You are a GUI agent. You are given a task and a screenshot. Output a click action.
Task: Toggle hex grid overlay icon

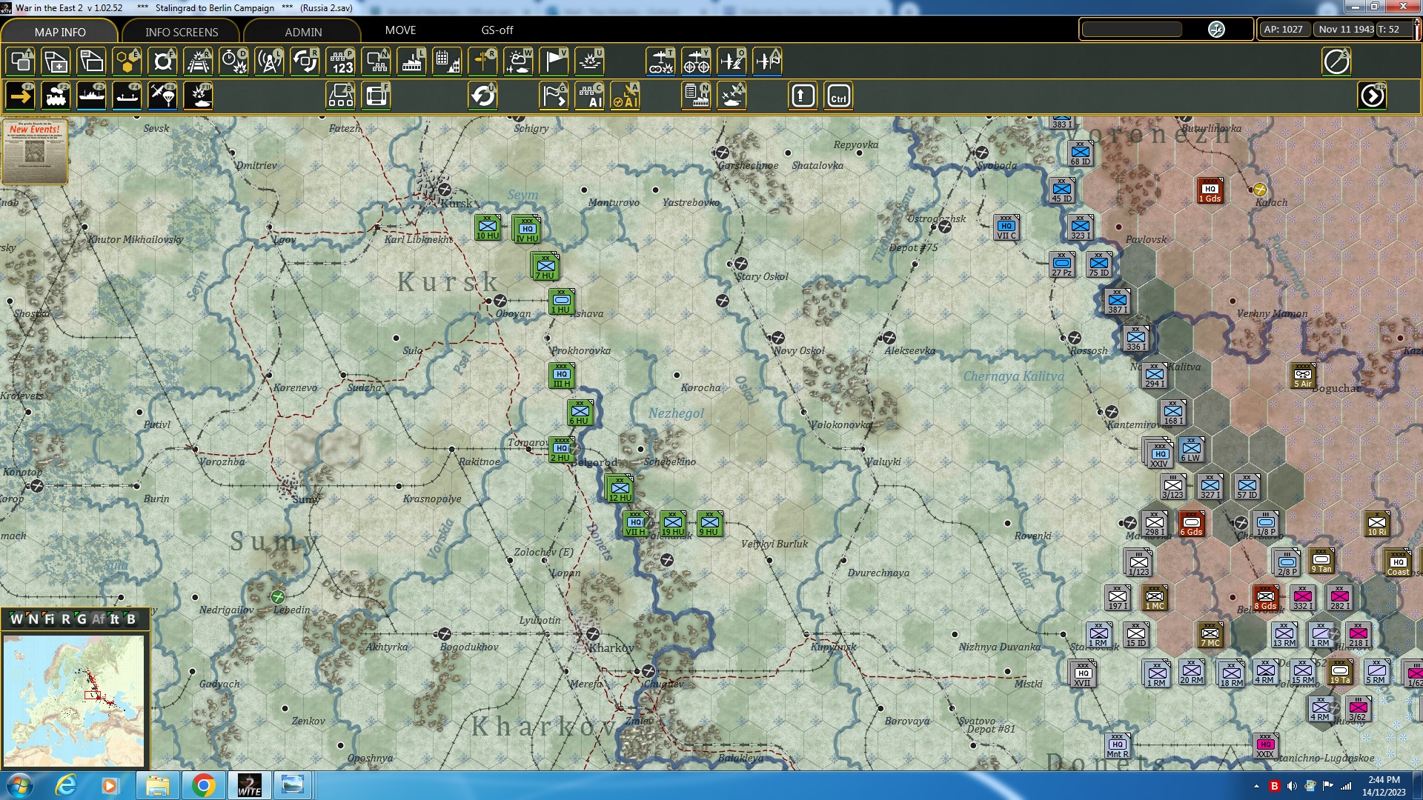click(x=127, y=61)
